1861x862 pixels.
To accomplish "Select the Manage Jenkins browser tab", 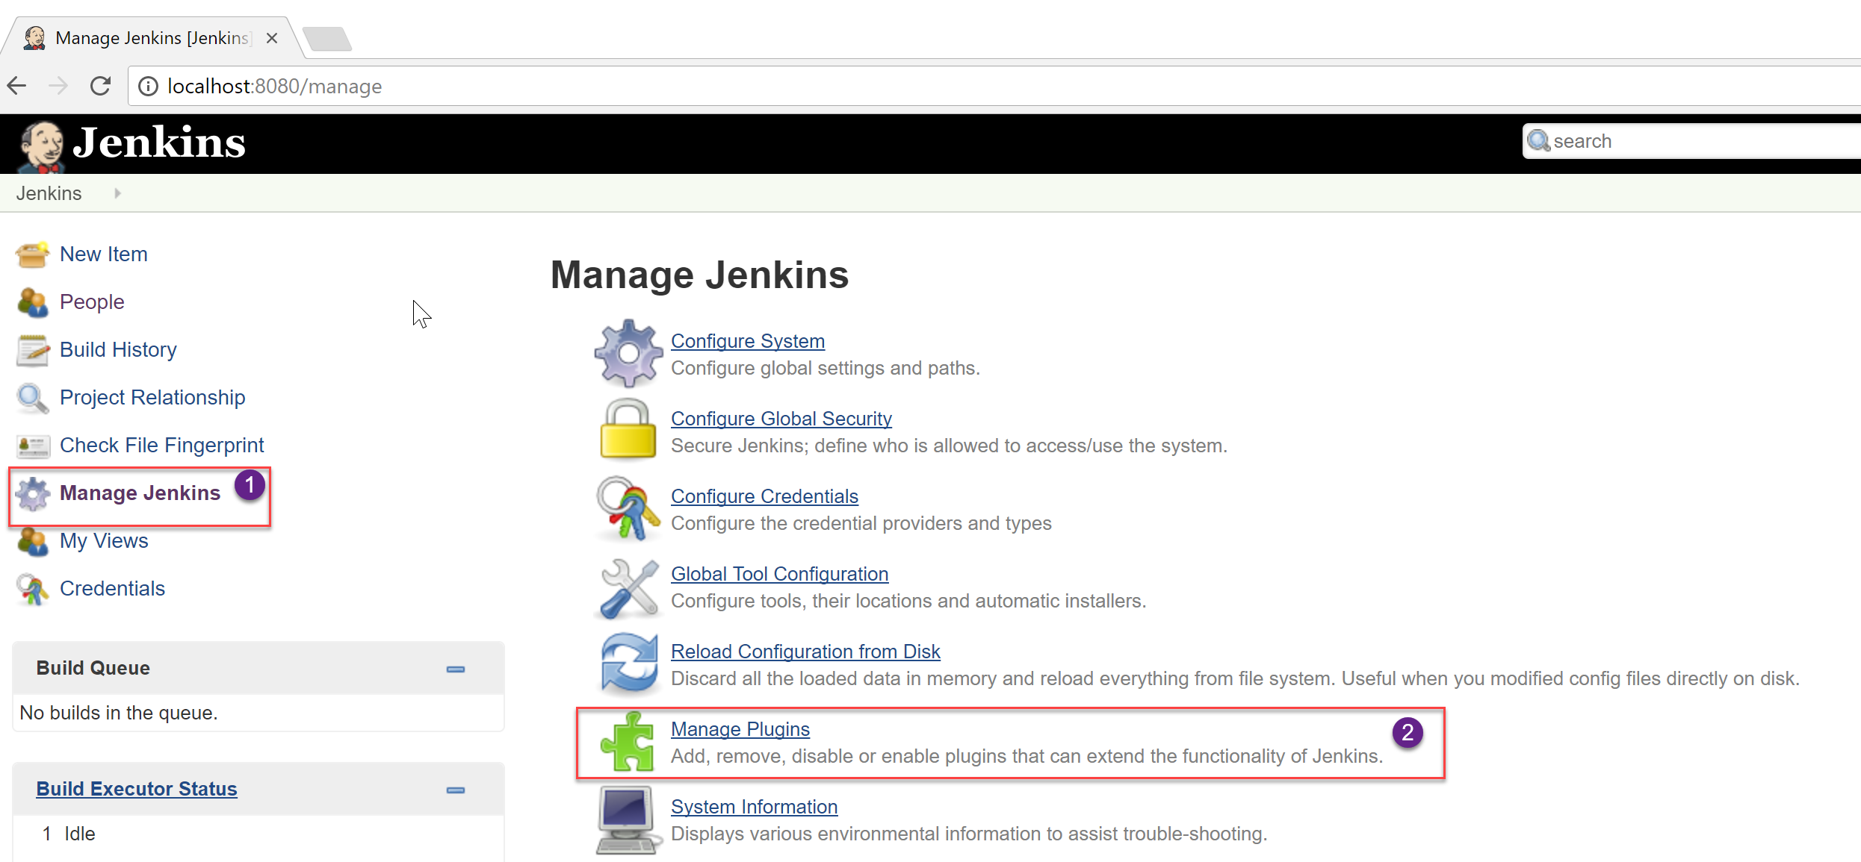I will (x=152, y=38).
